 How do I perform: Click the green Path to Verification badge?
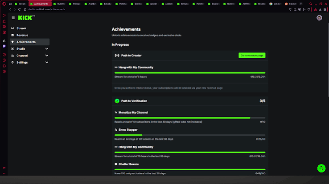[117, 101]
